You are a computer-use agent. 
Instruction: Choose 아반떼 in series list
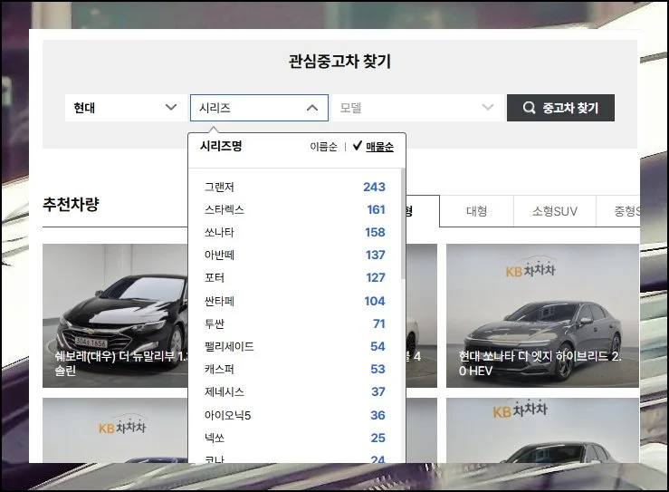coord(295,255)
